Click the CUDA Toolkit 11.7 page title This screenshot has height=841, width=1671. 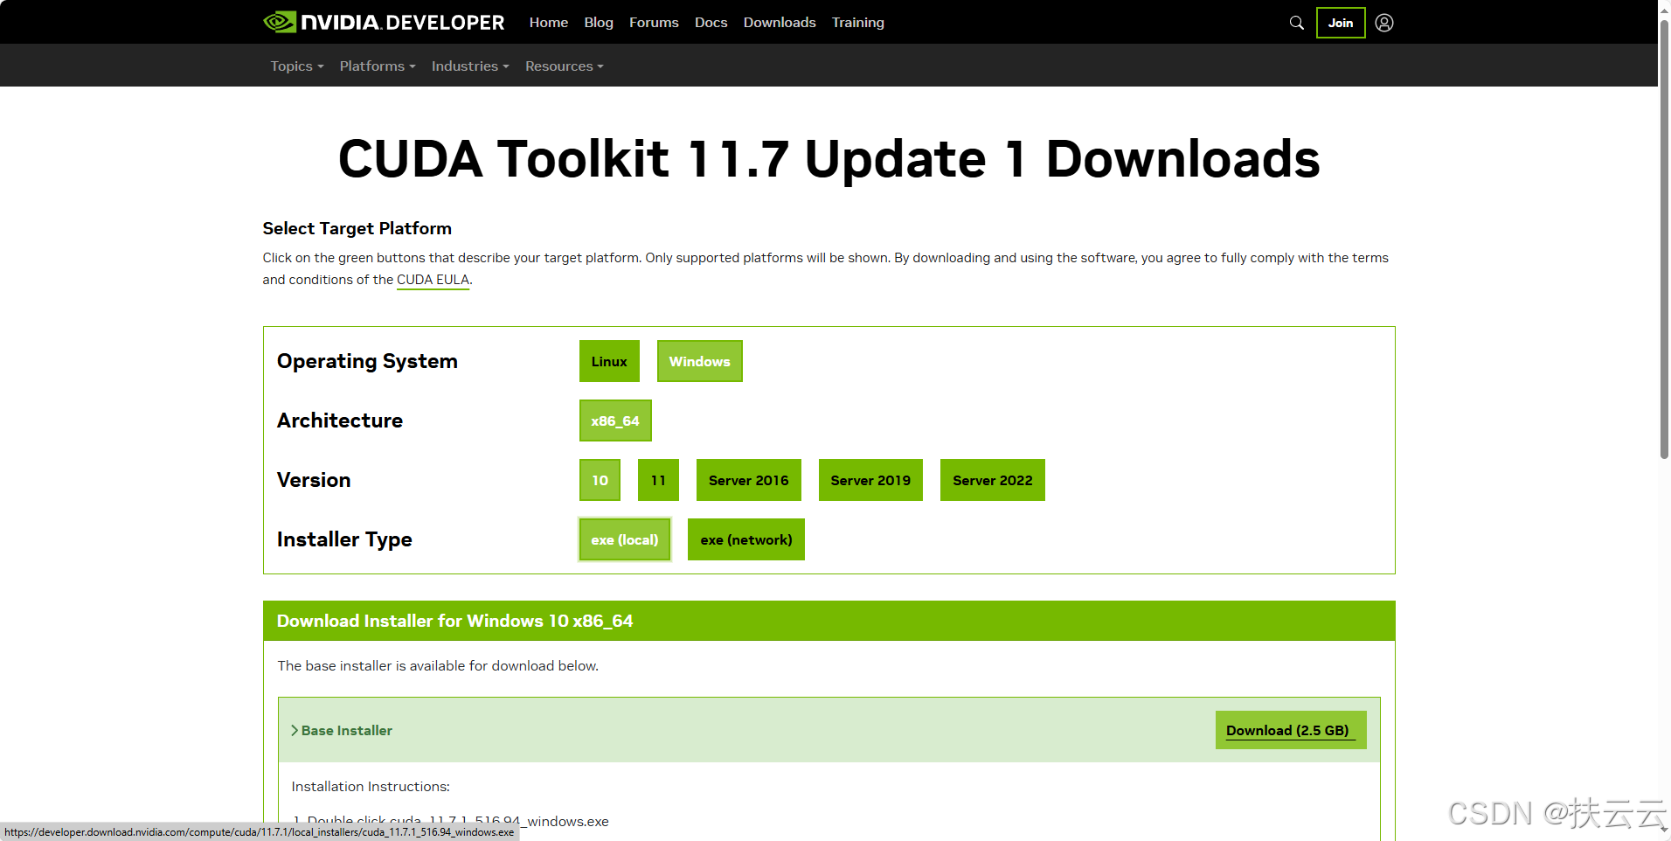tap(829, 159)
